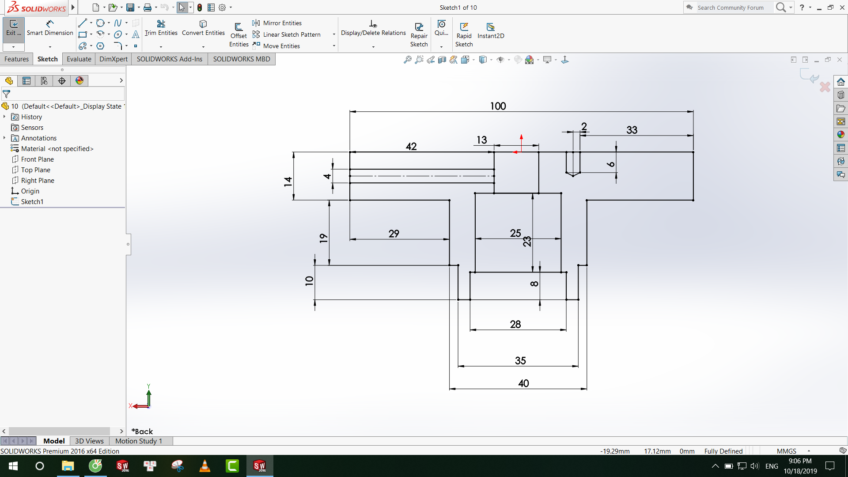The height and width of the screenshot is (477, 848).
Task: Select the Line sketch tool
Action: 83,23
